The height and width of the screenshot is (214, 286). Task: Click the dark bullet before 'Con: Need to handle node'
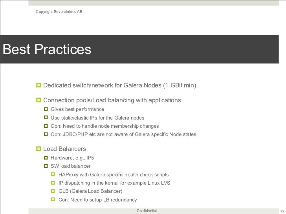[46, 126]
